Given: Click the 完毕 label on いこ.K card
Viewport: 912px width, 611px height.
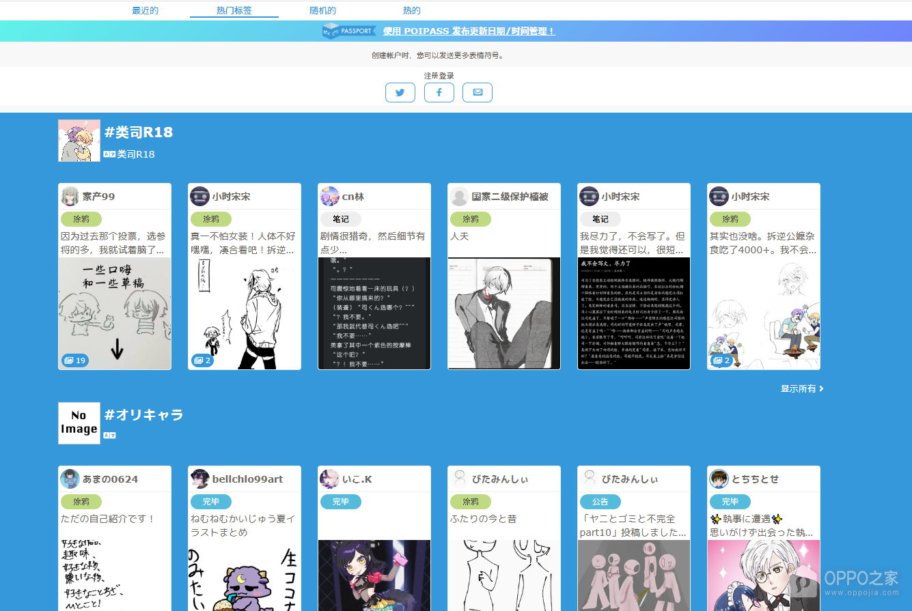Looking at the screenshot, I should point(341,502).
